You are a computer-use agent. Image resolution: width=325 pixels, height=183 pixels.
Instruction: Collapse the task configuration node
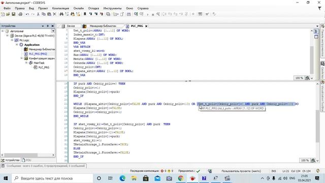(21, 58)
